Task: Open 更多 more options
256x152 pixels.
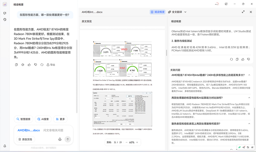Action: coord(60,119)
